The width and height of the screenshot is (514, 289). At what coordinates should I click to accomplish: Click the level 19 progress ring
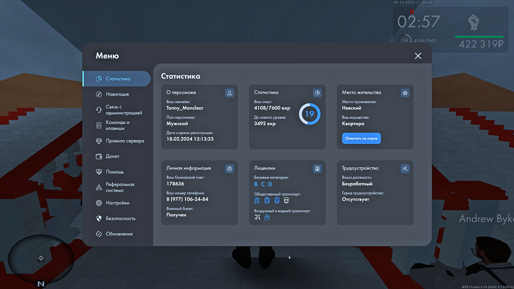(310, 114)
